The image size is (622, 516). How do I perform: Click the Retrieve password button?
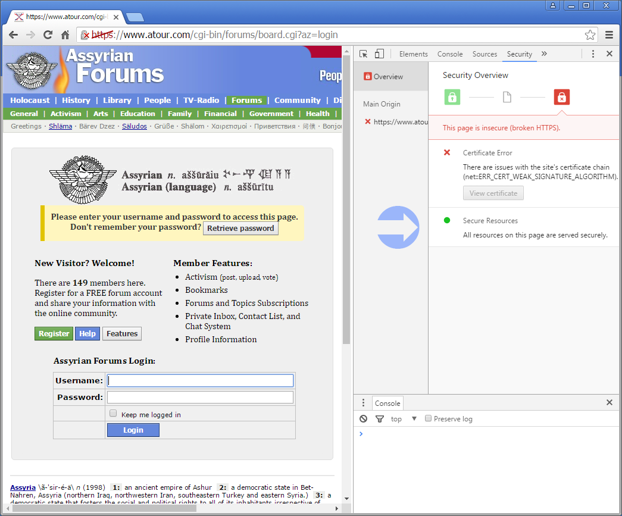(x=240, y=228)
